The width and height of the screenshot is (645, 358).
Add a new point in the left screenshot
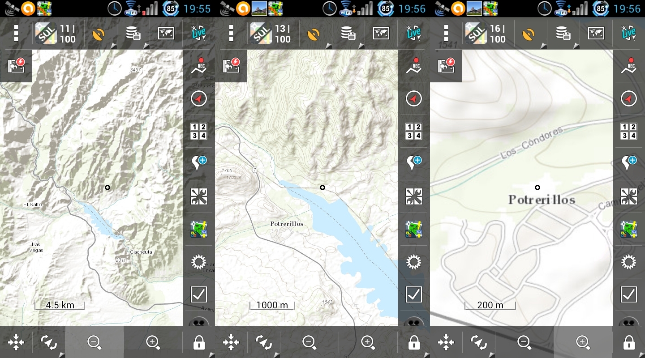pos(199,163)
